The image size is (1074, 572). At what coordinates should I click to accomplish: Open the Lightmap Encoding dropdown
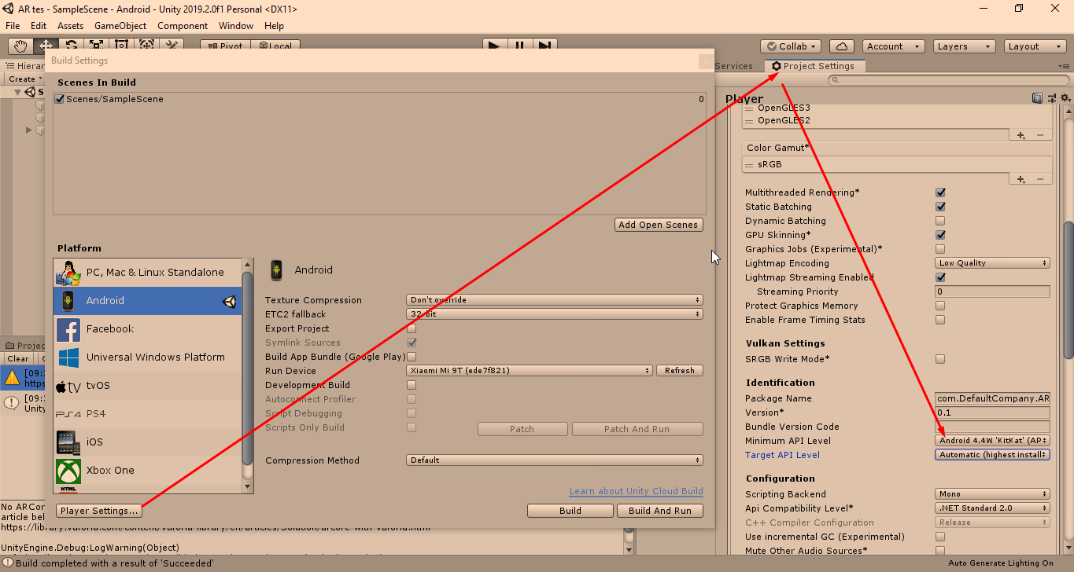coord(992,263)
